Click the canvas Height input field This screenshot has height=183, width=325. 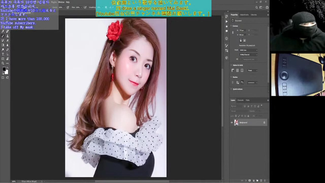click(x=242, y=35)
